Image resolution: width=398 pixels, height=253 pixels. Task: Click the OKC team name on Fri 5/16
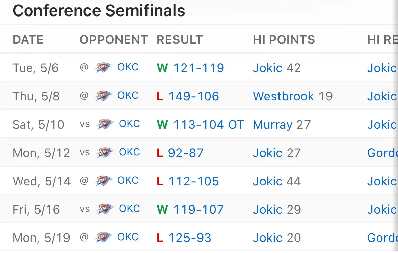pyautogui.click(x=129, y=209)
